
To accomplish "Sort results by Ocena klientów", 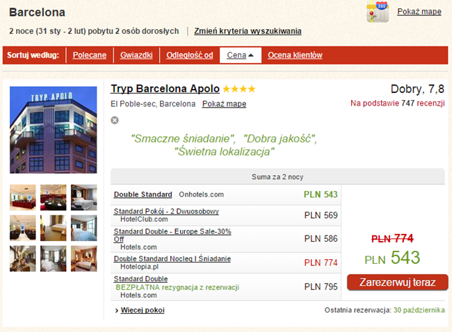I will pos(295,55).
